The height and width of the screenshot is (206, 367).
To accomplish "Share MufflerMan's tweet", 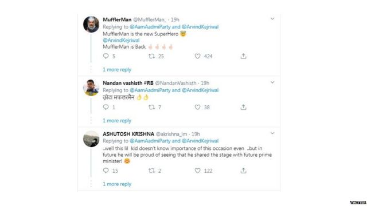I will click(243, 56).
